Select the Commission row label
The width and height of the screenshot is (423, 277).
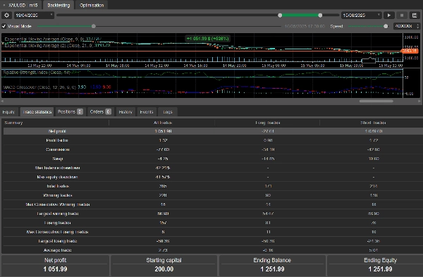tap(58, 149)
